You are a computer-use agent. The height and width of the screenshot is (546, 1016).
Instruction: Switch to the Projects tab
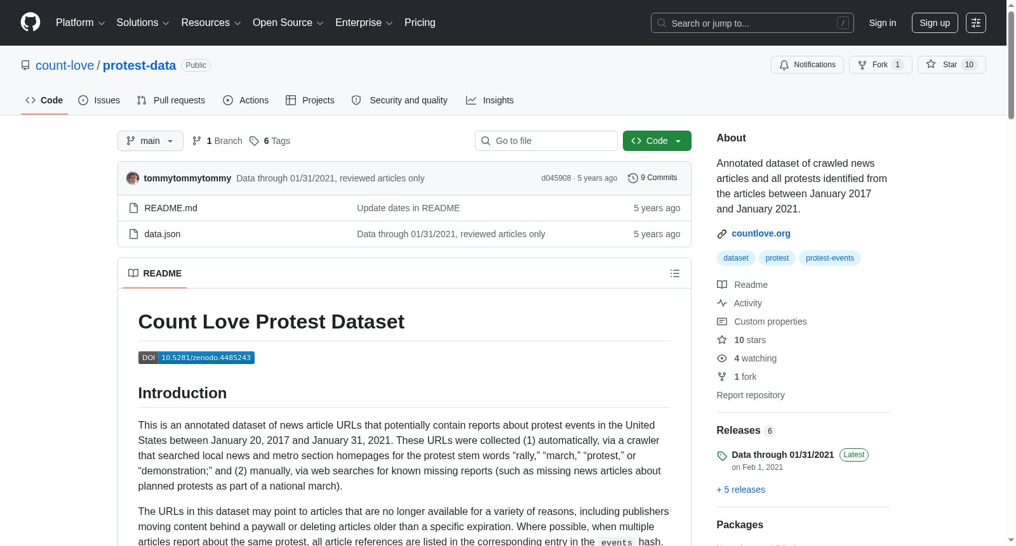click(310, 100)
